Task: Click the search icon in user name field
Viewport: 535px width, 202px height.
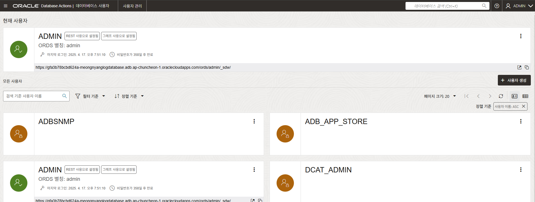Action: [65, 96]
